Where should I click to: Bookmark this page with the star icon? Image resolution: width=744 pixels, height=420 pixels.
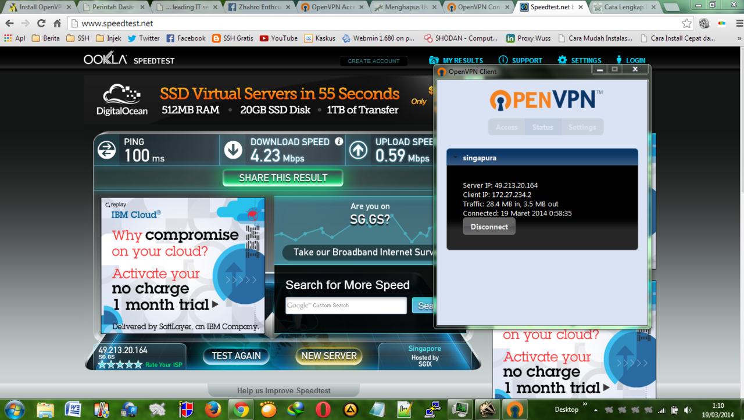[687, 24]
